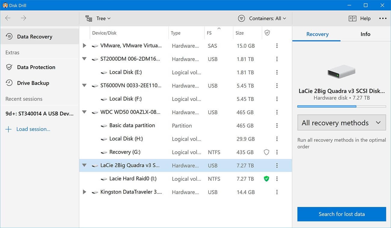Select the Lacie Hard Raid0 (I:) row
This screenshot has height=228, width=391.
pos(185,179)
